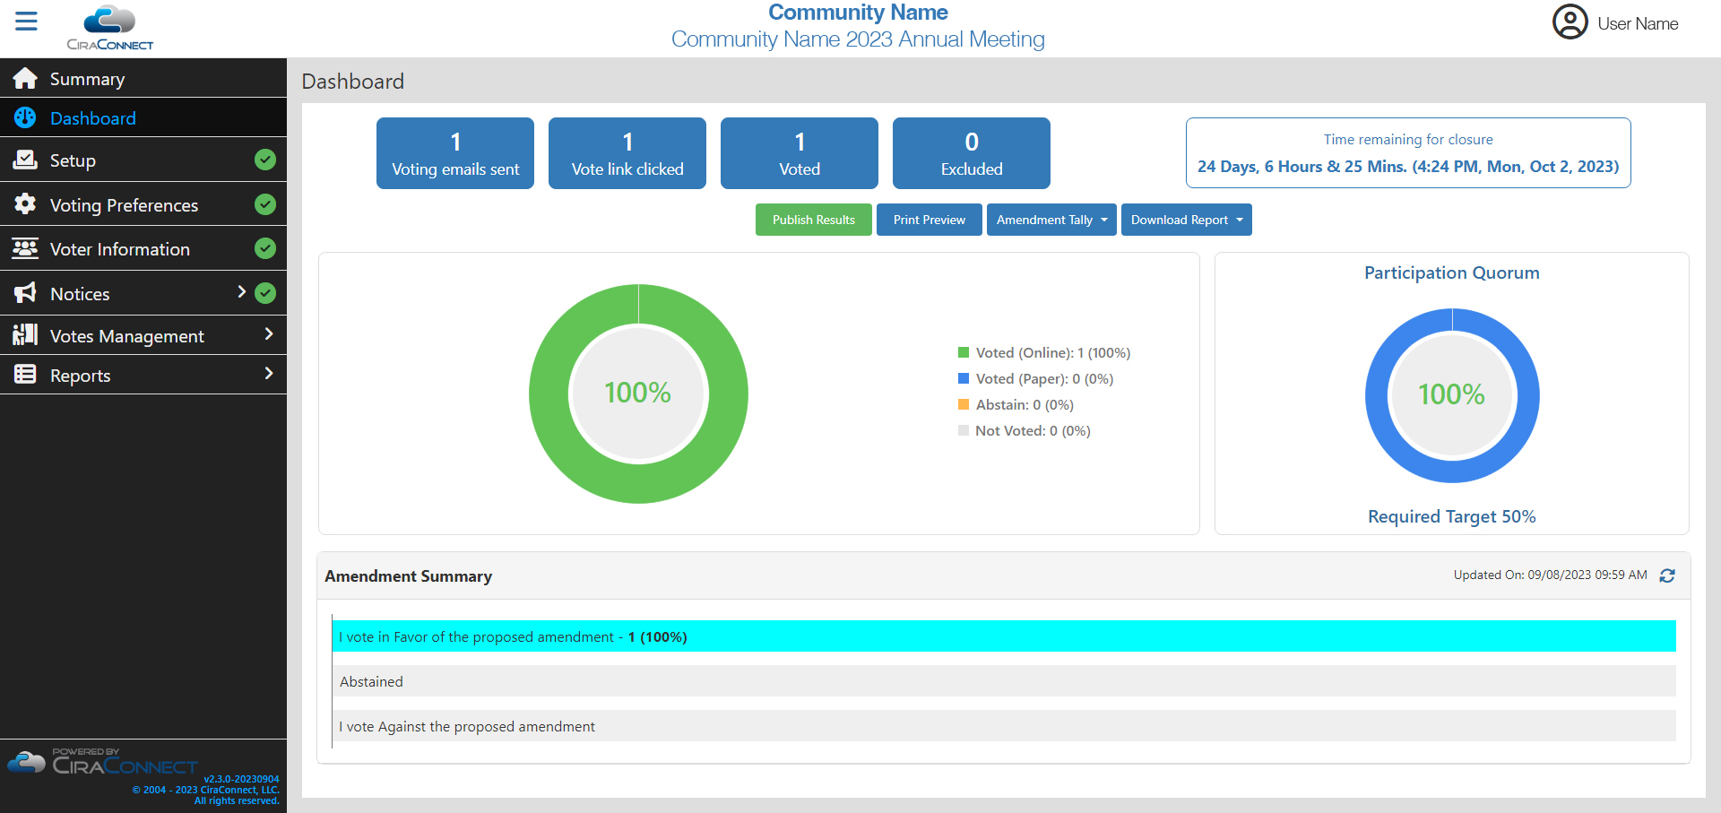Click the green Voted (Online) legend swatch
The width and height of the screenshot is (1721, 813).
click(x=964, y=352)
